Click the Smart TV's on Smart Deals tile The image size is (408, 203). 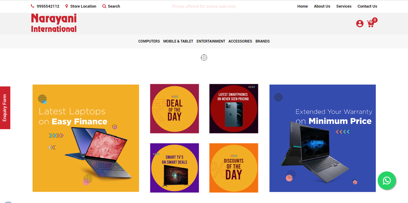tap(174, 168)
